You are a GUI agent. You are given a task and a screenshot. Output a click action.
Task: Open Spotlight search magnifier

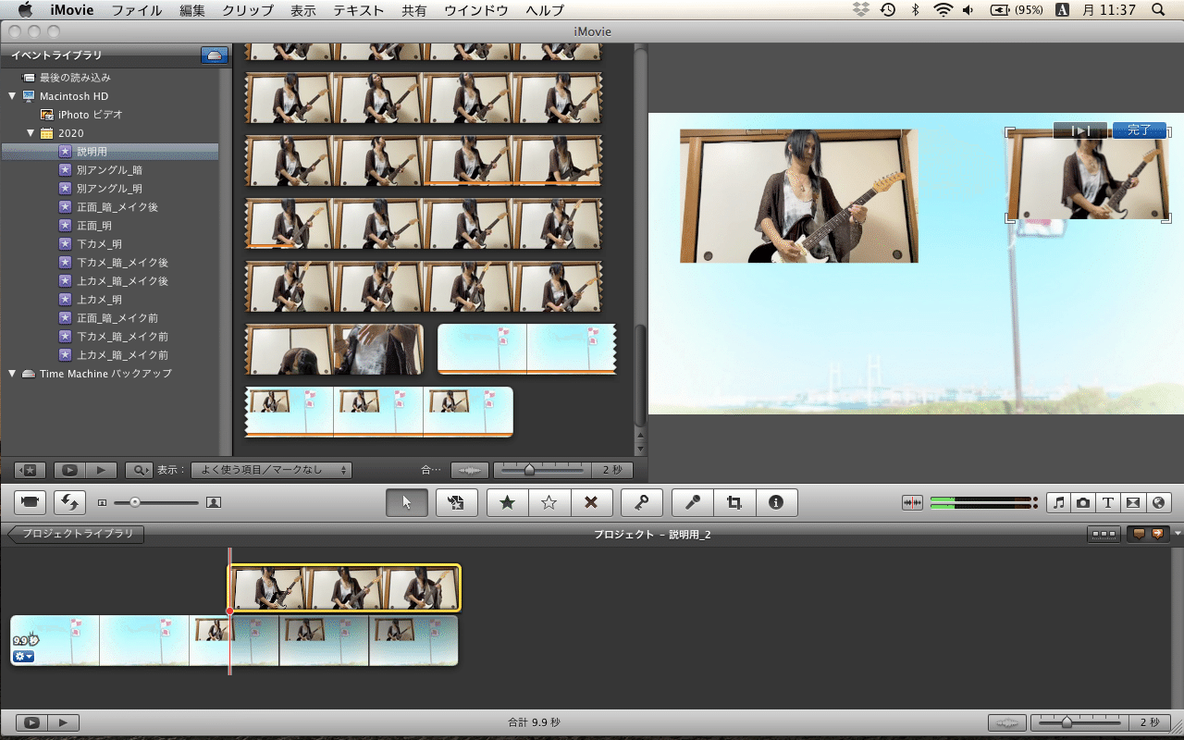pos(1158,10)
